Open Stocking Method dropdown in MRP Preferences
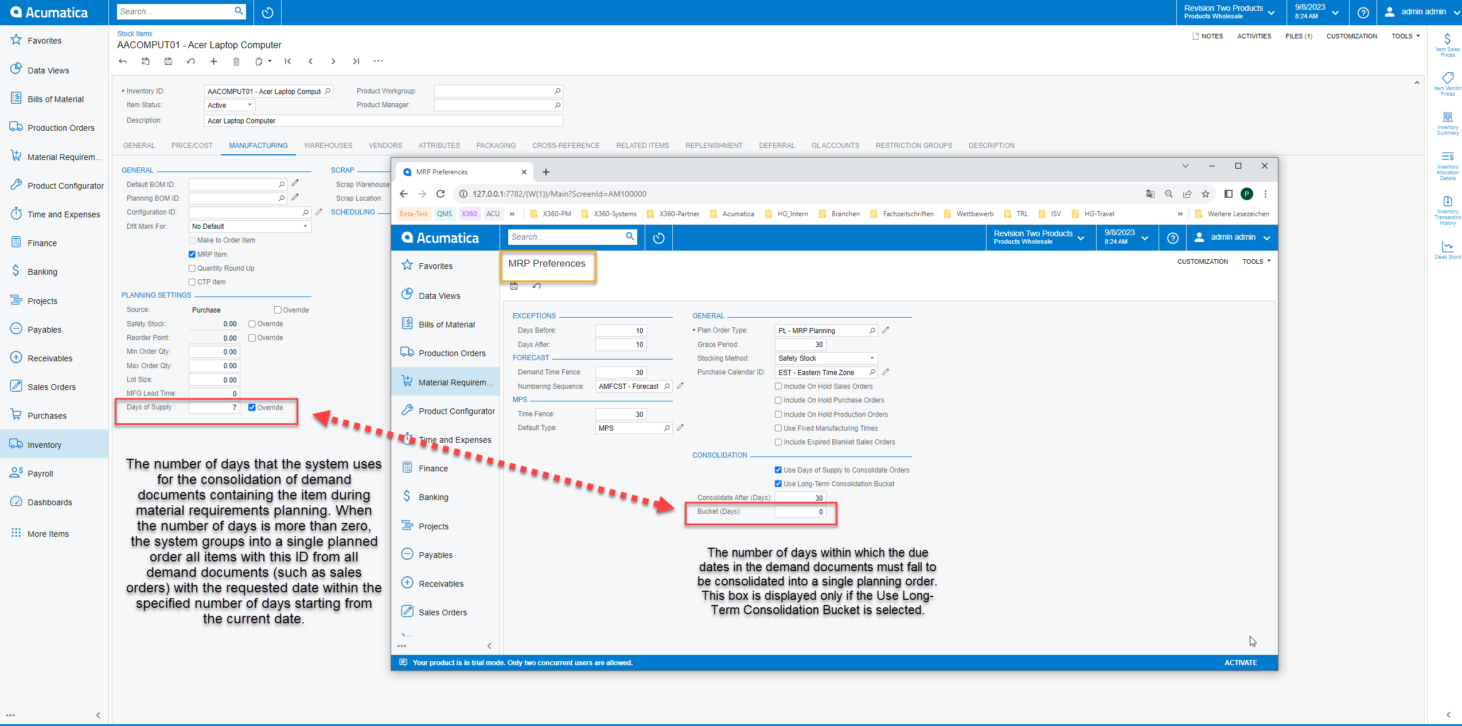The width and height of the screenshot is (1462, 726). (826, 358)
